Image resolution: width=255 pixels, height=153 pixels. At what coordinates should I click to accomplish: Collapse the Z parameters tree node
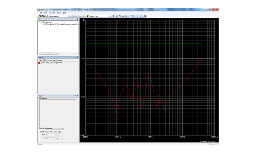pos(40,22)
